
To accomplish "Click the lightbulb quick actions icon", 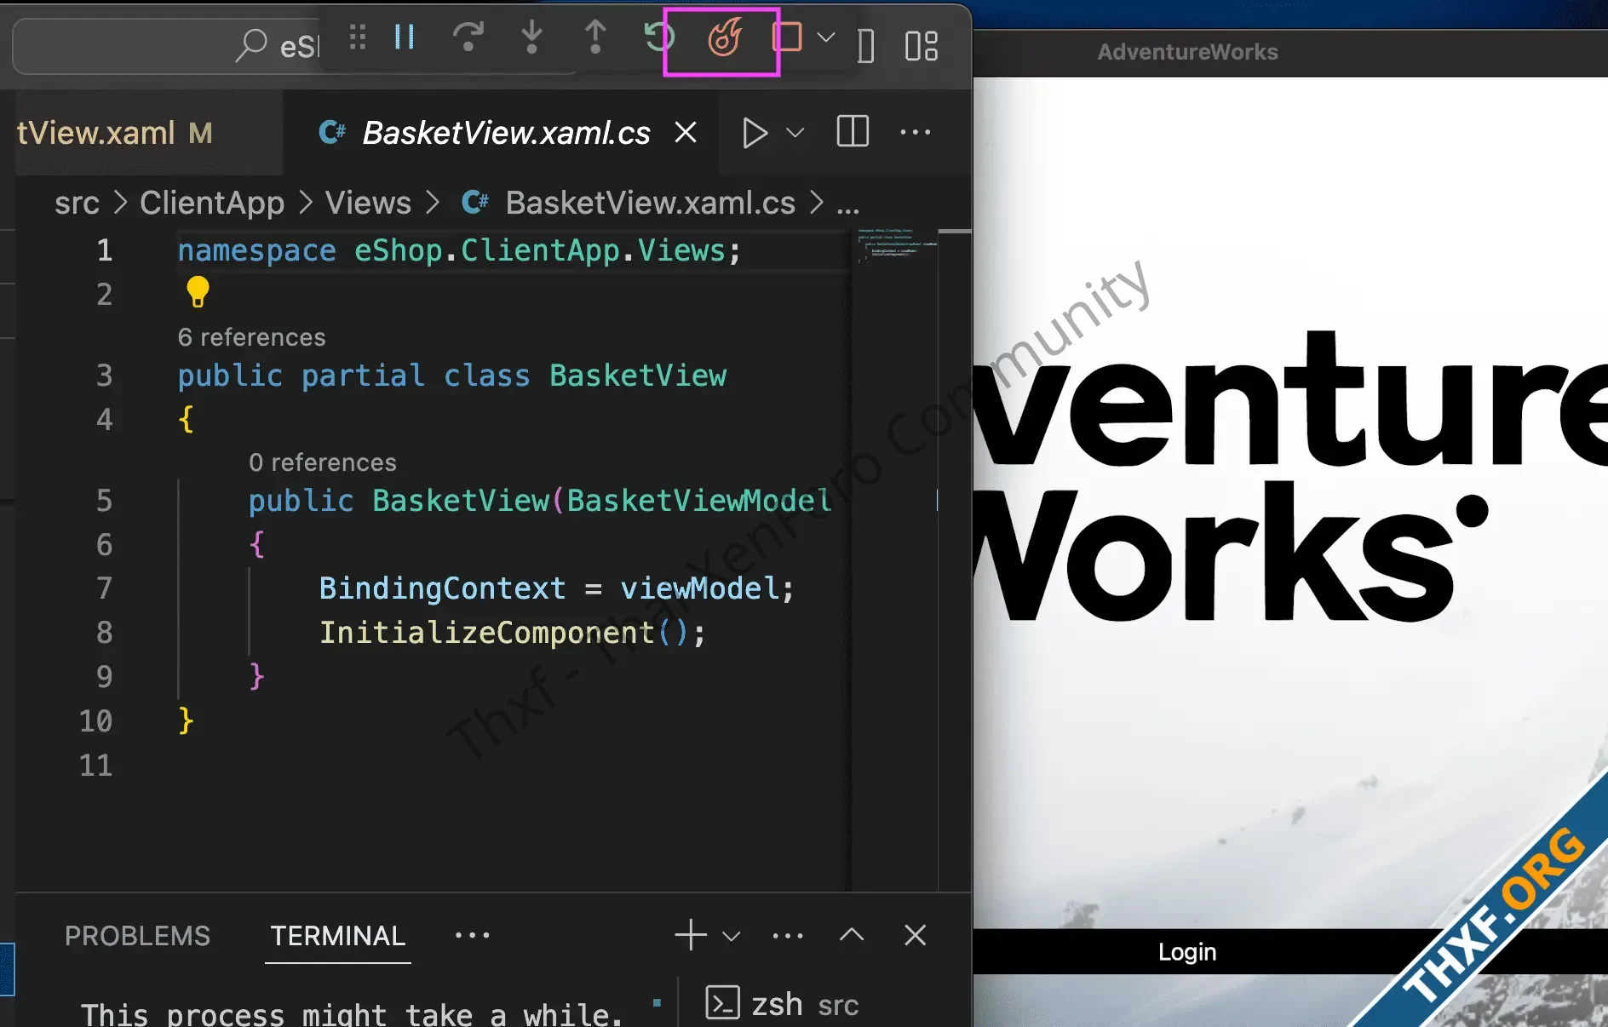I will pyautogui.click(x=198, y=292).
